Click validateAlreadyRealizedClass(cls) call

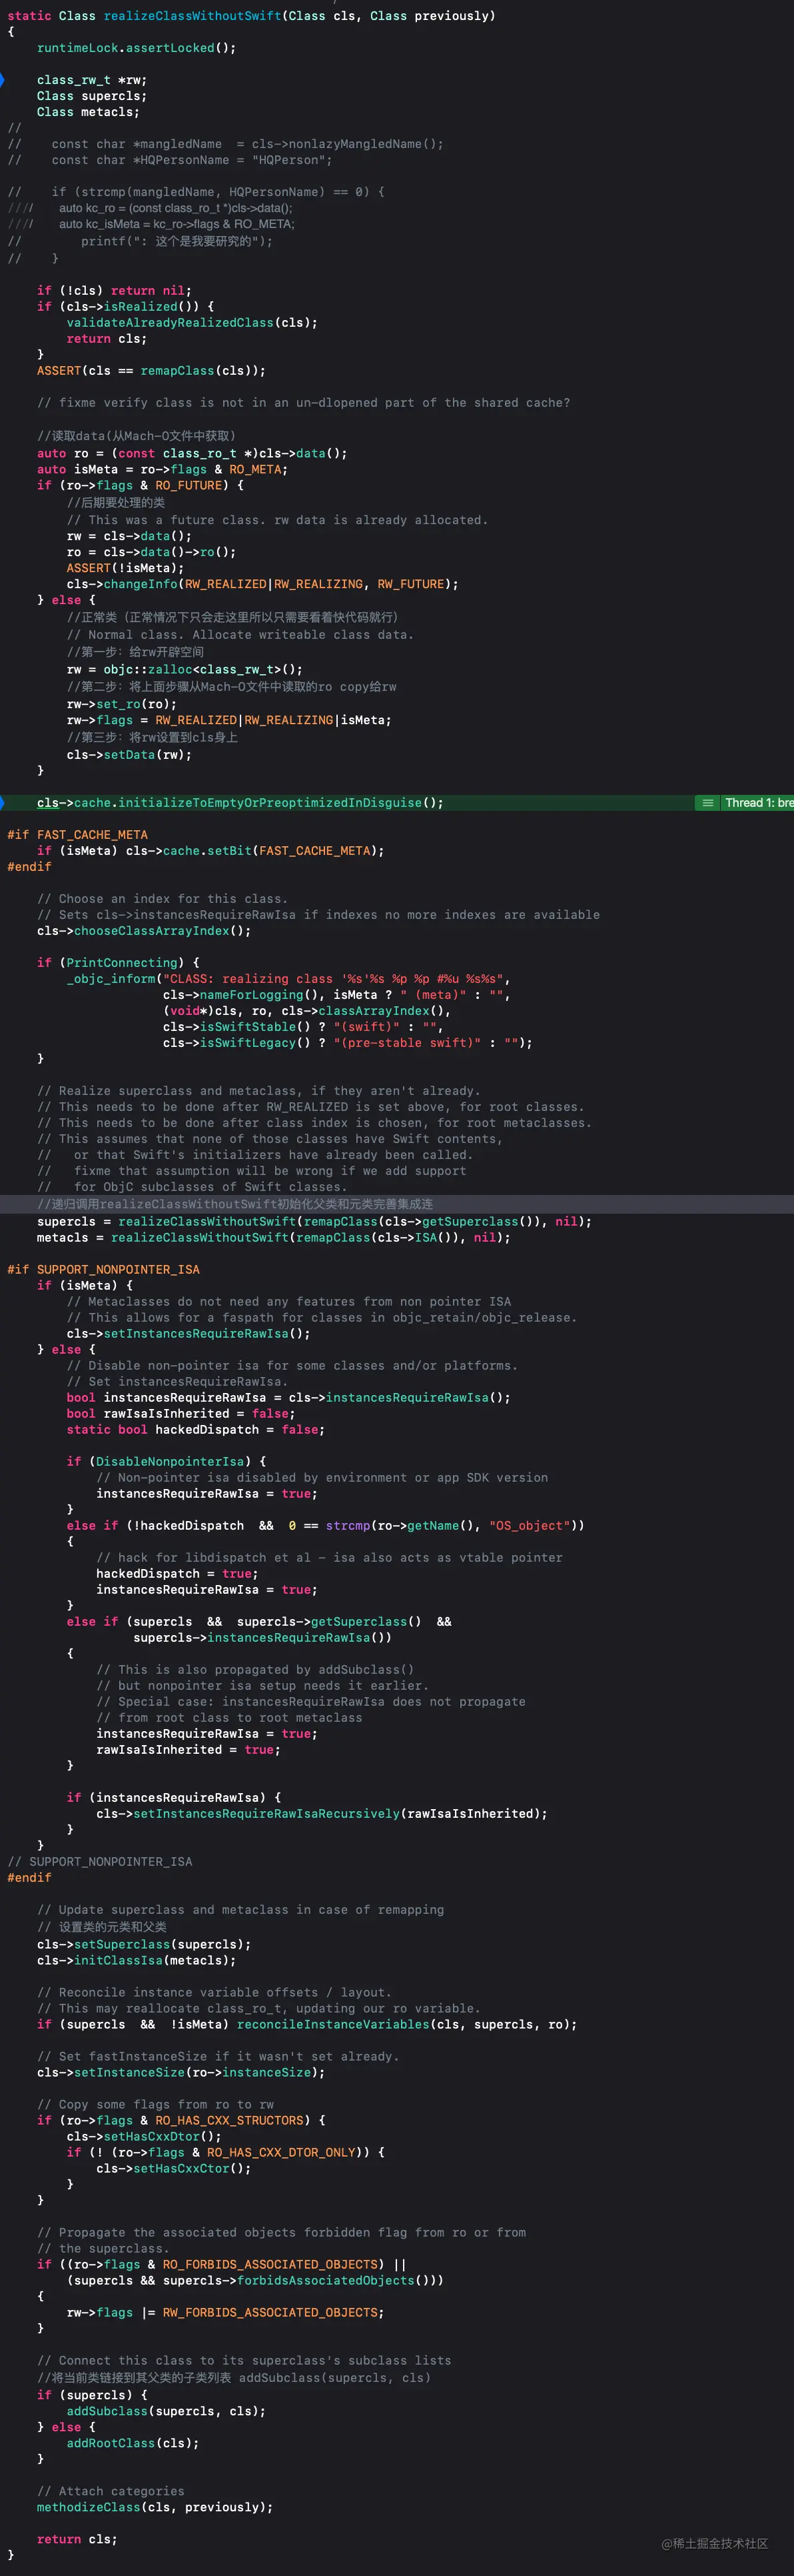(x=192, y=323)
